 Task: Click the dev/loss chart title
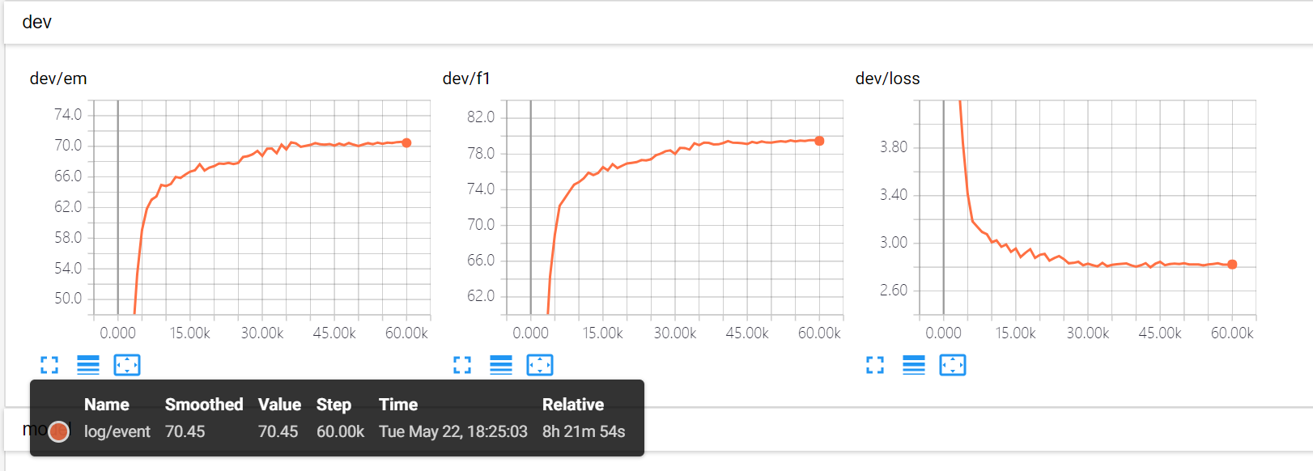[887, 78]
